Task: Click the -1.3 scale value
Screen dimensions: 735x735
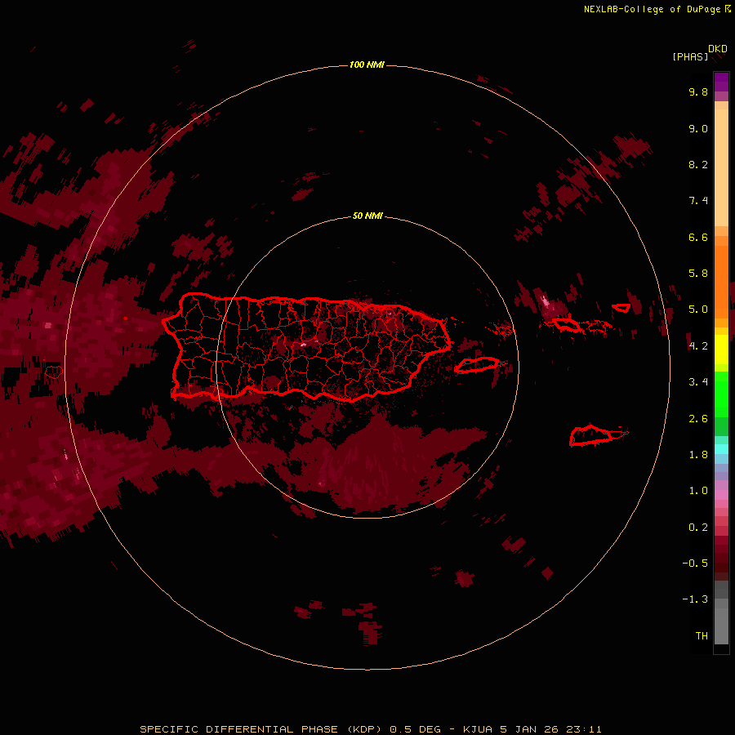Action: coord(695,599)
